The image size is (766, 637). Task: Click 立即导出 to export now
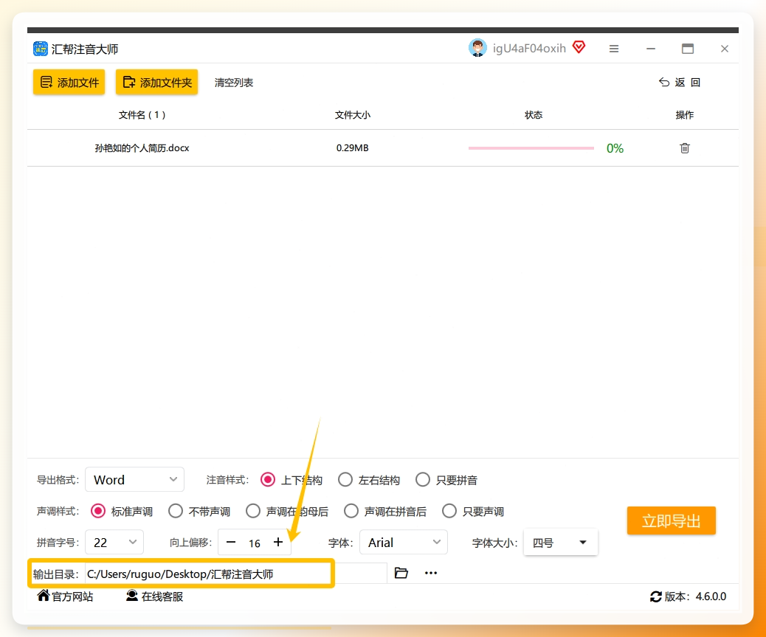pyautogui.click(x=672, y=521)
